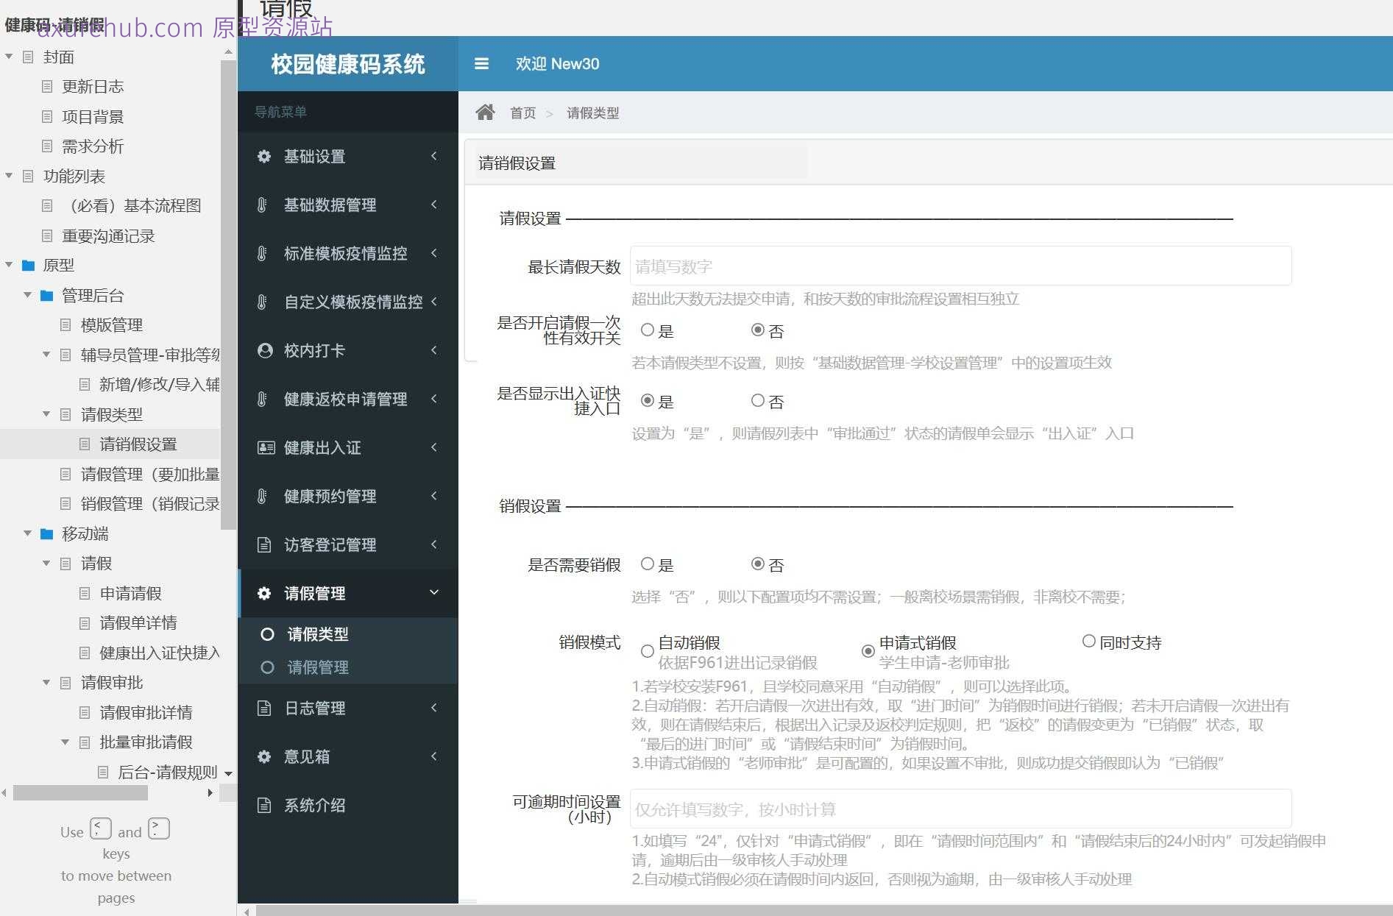Image resolution: width=1393 pixels, height=916 pixels.
Task: Click the 日志管理 document icon
Action: [264, 708]
